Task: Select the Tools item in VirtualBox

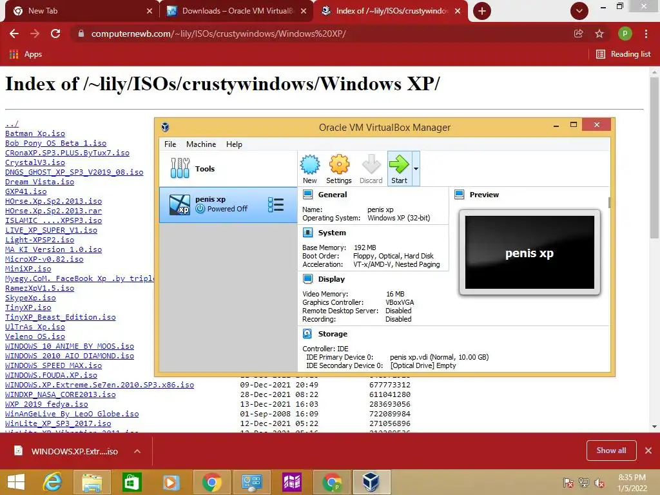Action: click(228, 169)
